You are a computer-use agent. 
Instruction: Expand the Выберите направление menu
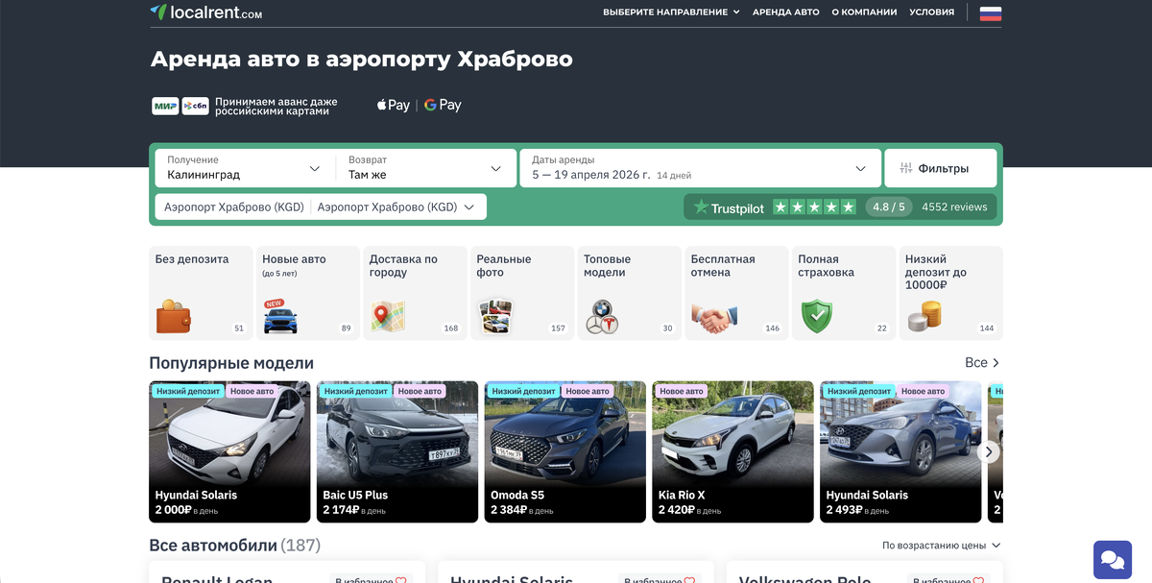pyautogui.click(x=671, y=12)
